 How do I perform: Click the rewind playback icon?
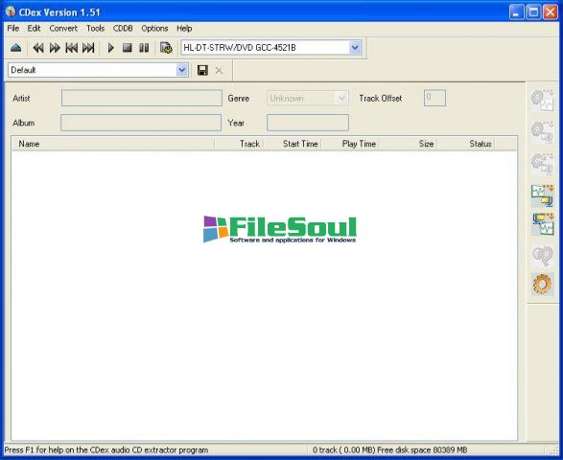(x=38, y=47)
